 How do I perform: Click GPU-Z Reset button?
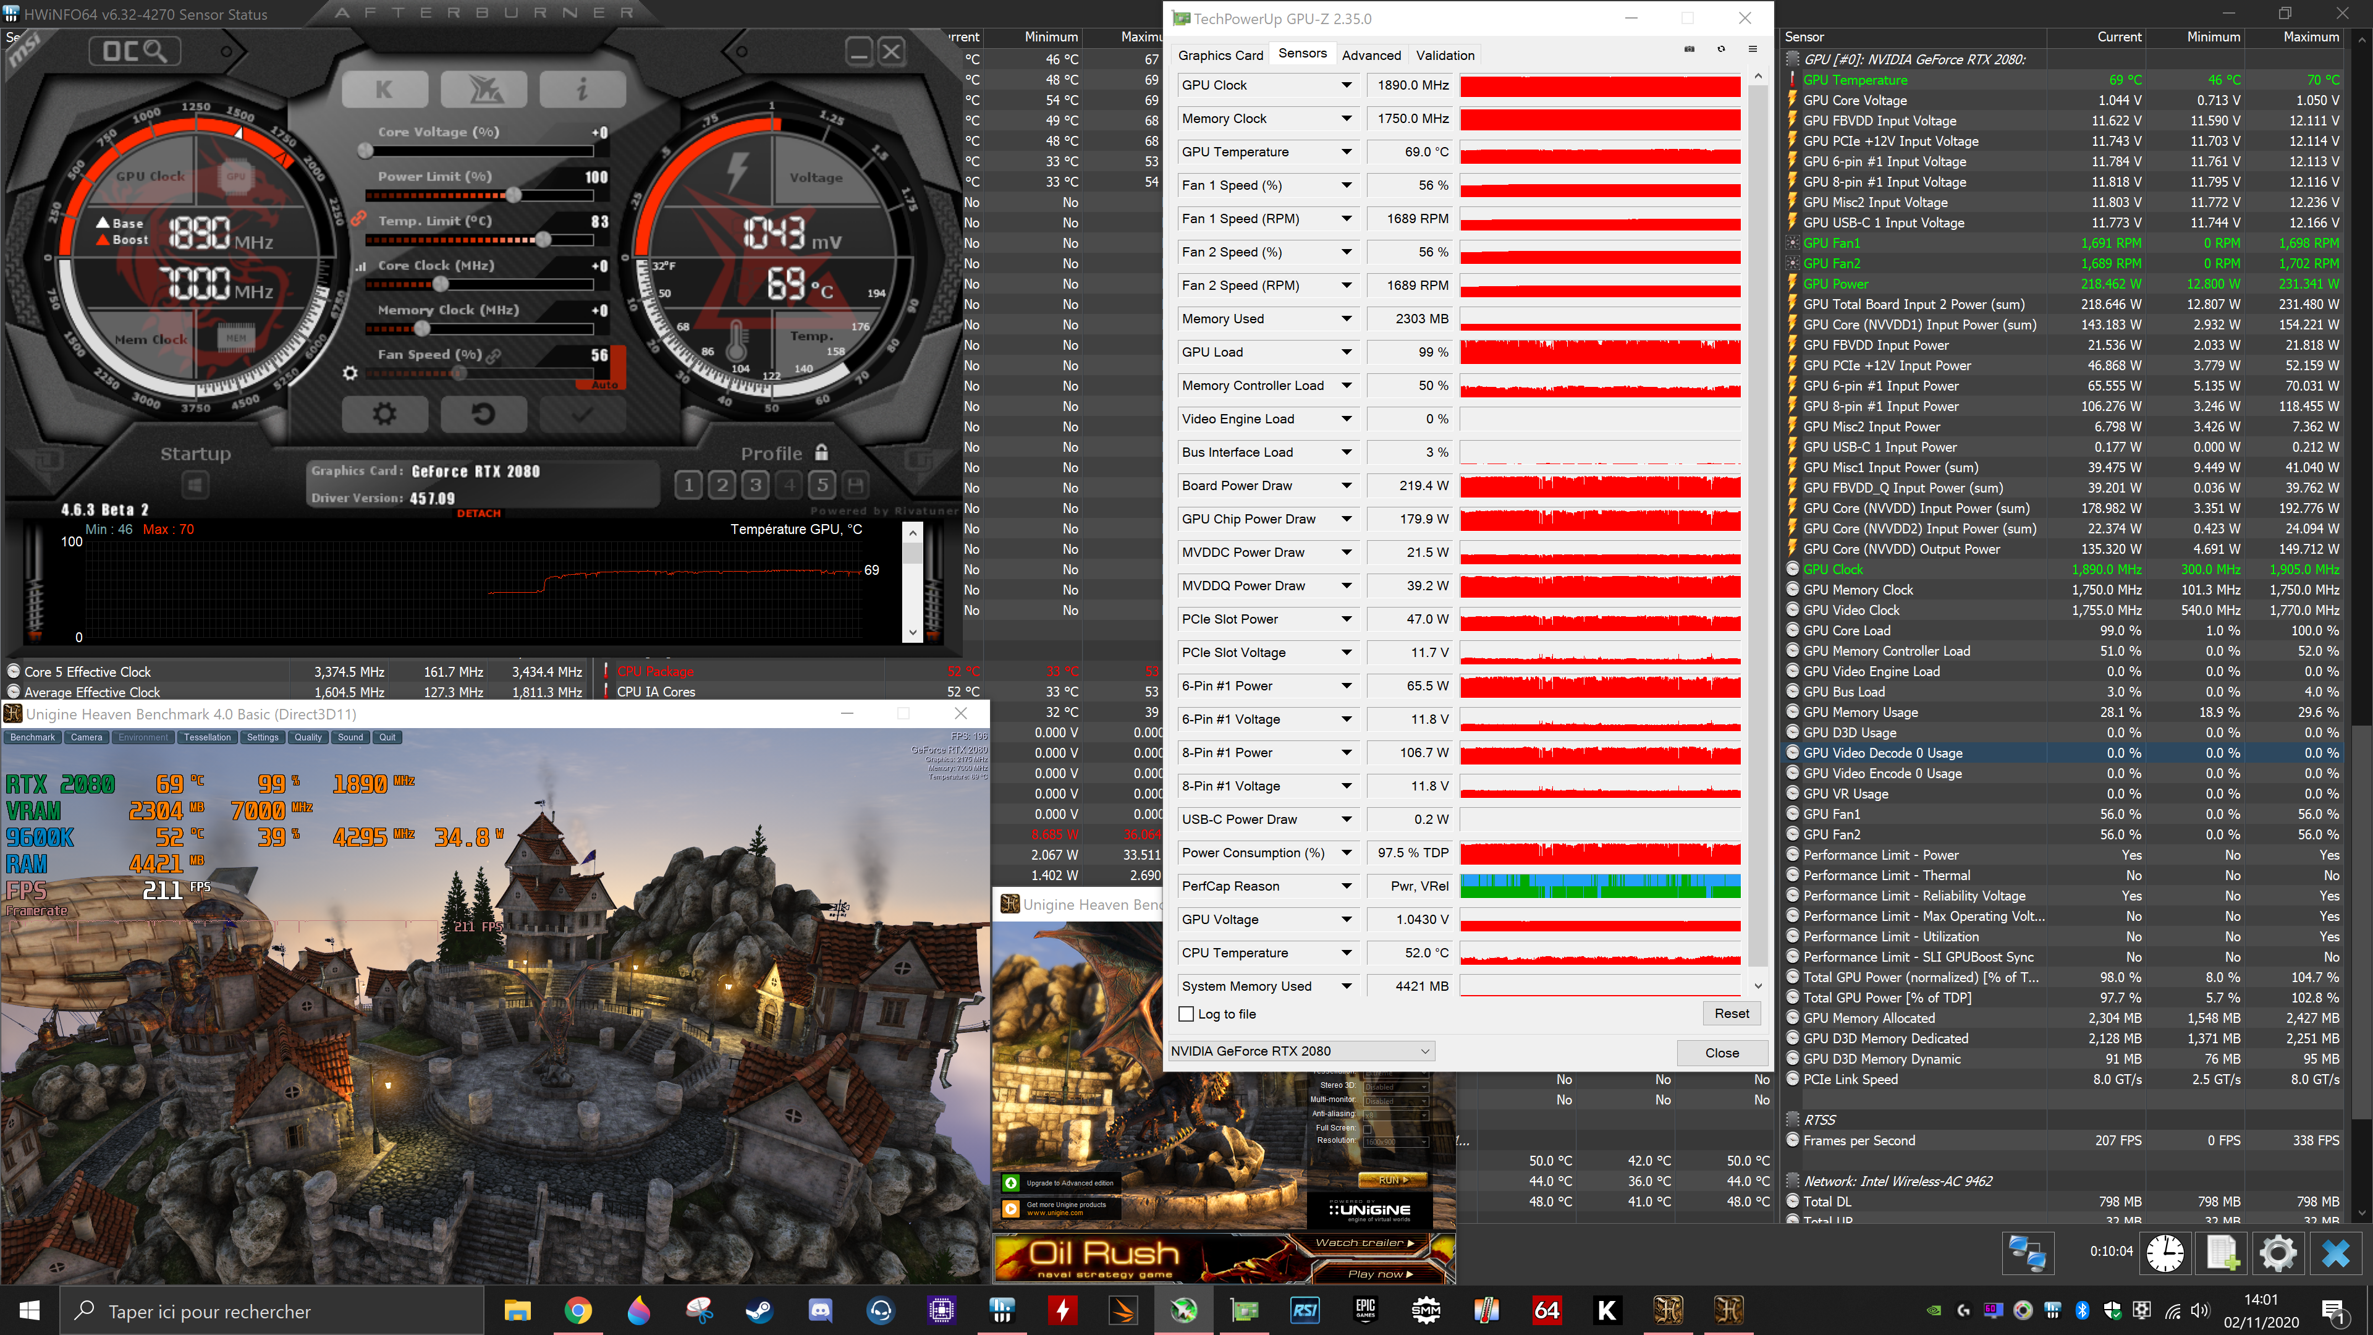[1731, 1014]
